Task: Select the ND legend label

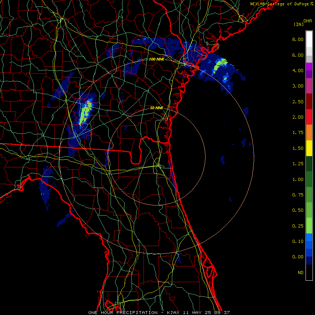Action: click(x=301, y=273)
